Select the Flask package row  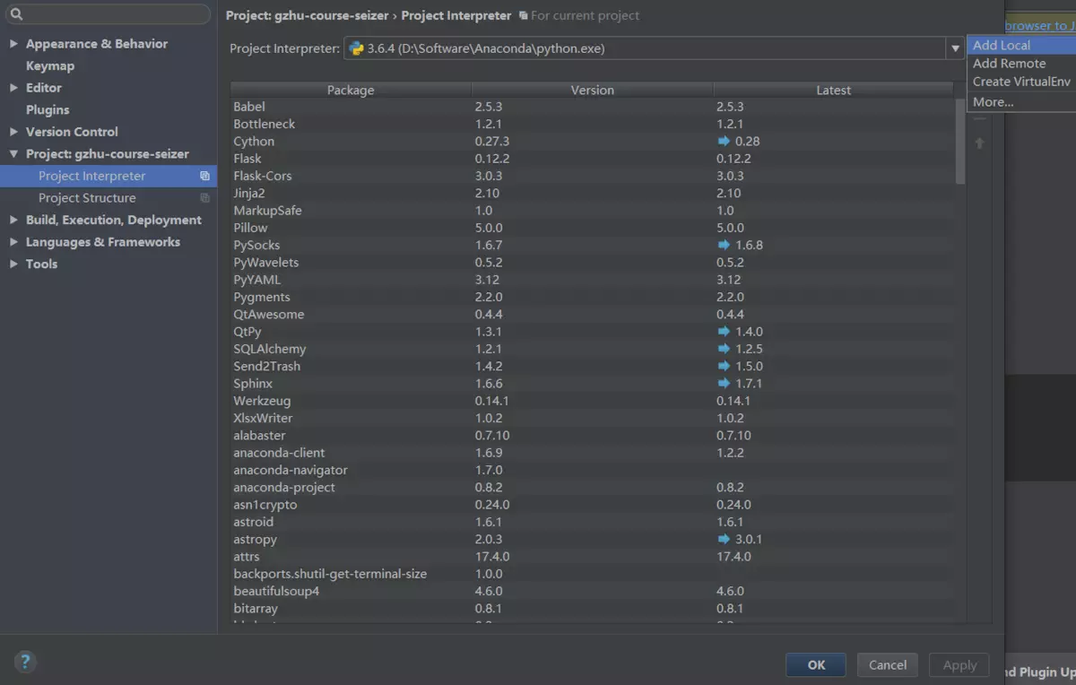[593, 159]
